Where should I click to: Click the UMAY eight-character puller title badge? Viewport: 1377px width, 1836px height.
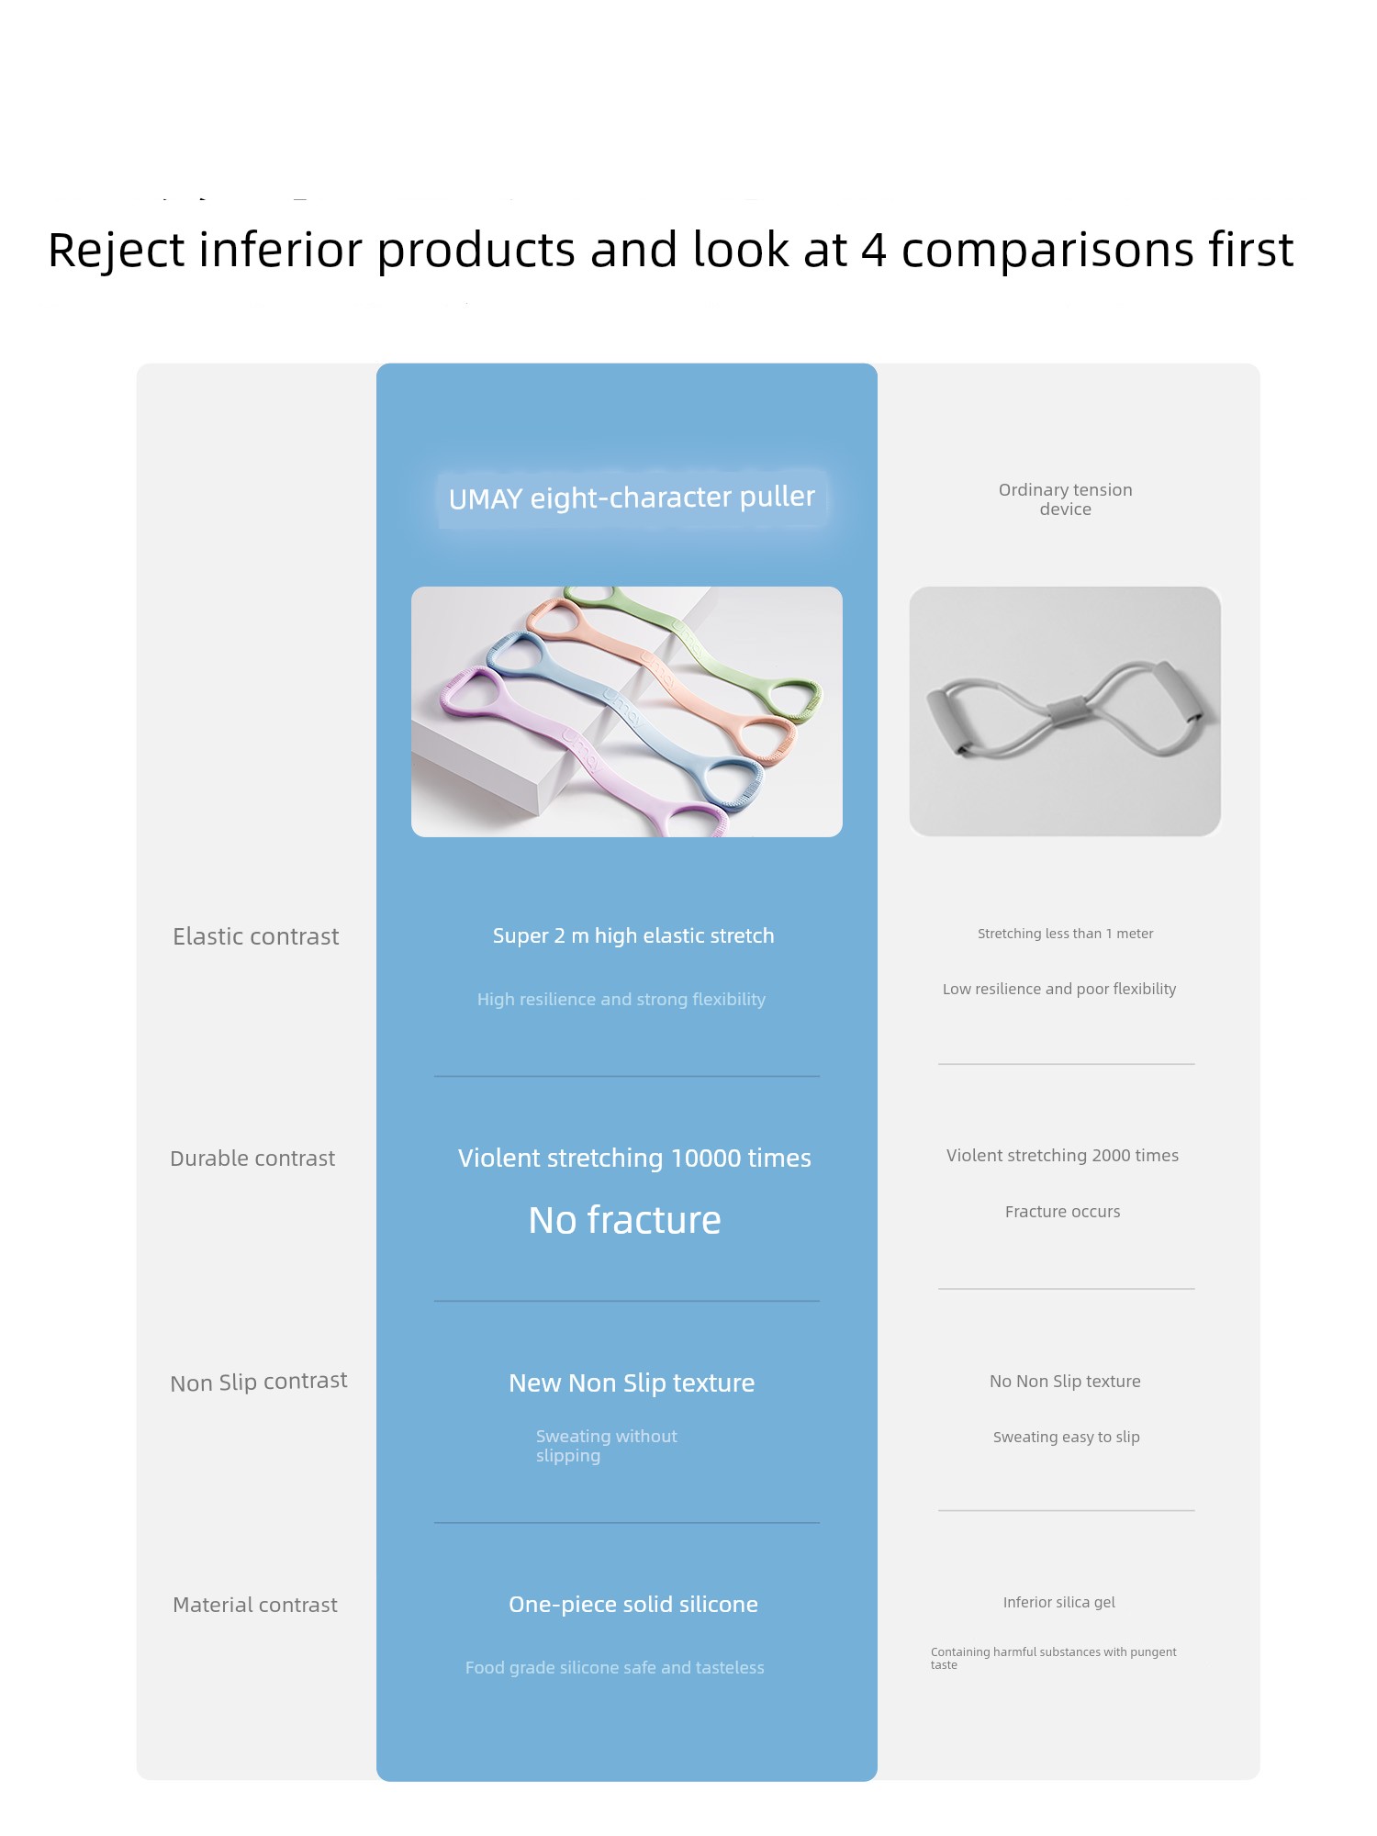point(632,498)
